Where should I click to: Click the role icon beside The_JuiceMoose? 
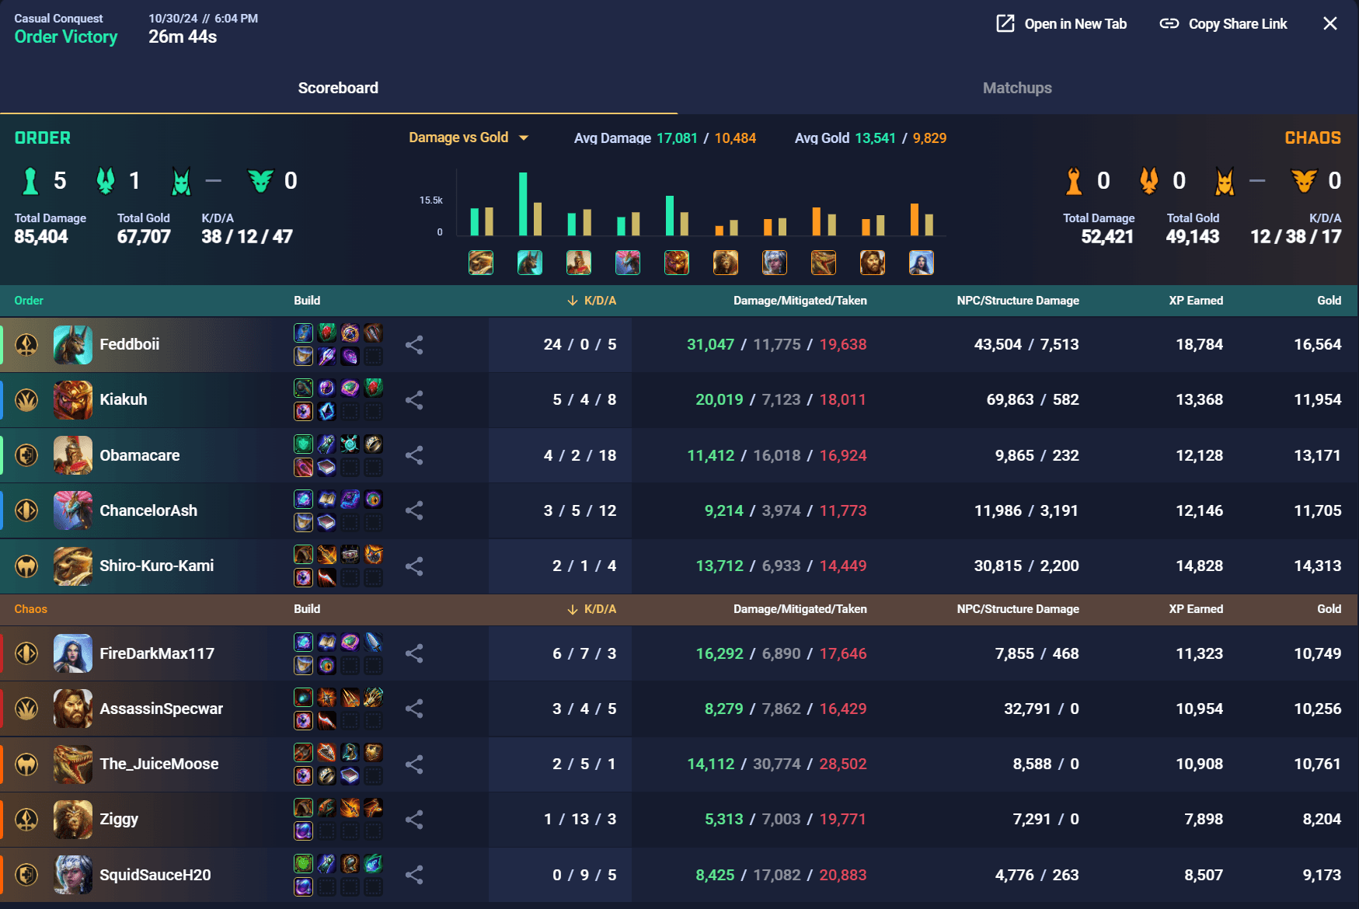pos(27,764)
